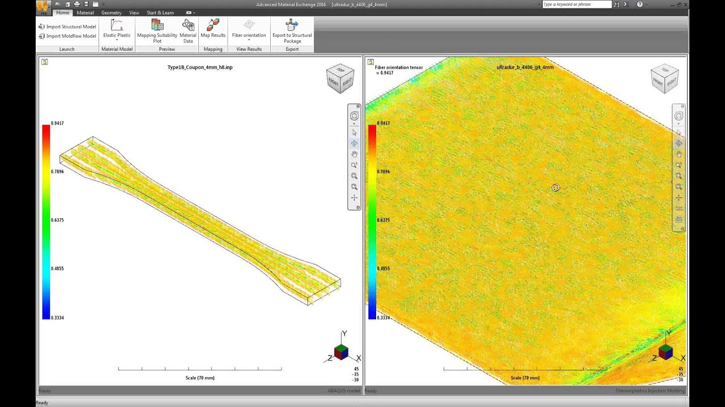Click the left viewport color legend bar

coord(46,222)
